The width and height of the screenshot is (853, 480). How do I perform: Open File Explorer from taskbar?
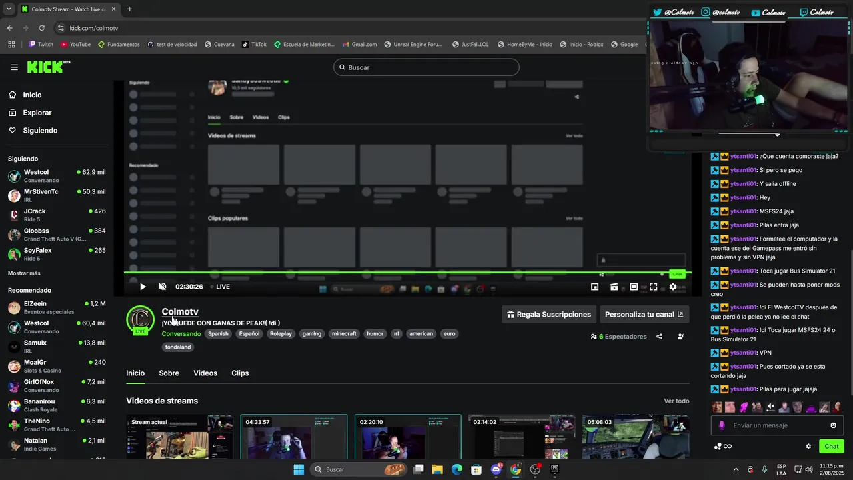click(x=438, y=469)
